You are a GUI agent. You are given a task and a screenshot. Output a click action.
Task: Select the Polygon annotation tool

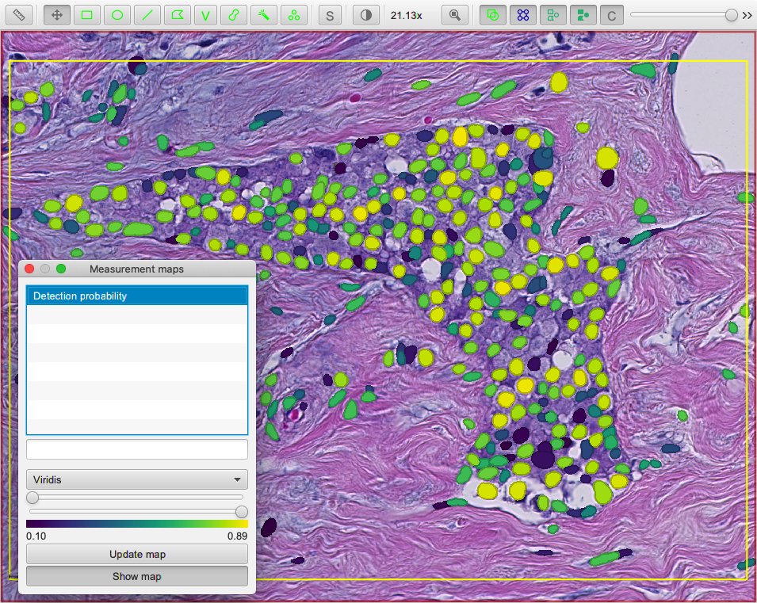coord(178,15)
